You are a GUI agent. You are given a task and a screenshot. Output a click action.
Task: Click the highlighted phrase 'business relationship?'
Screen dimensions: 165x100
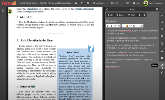point(85,9)
